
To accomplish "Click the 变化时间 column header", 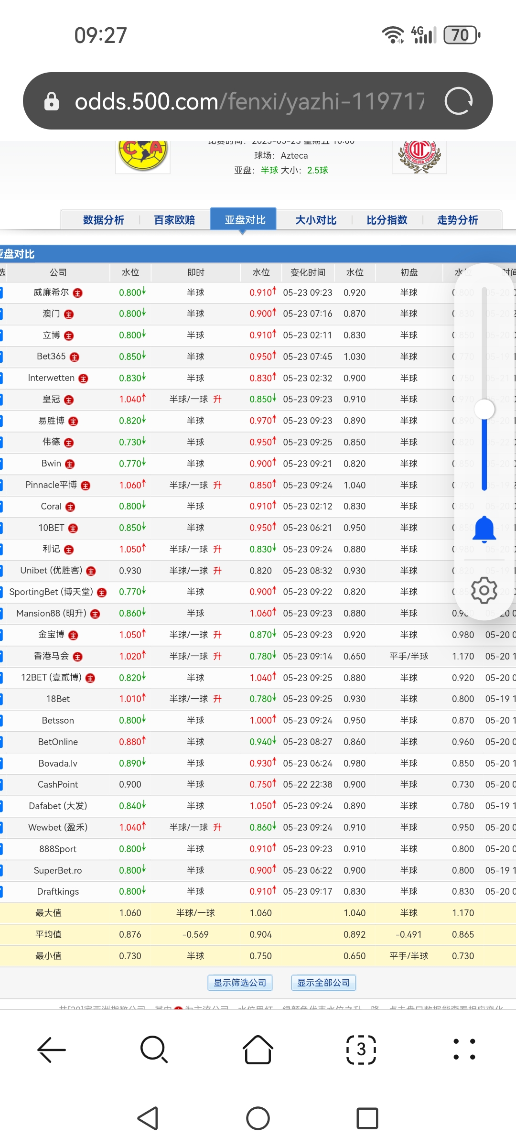I will 308,272.
